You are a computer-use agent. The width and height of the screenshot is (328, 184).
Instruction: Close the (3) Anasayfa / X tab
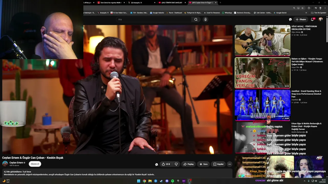pos(155,3)
